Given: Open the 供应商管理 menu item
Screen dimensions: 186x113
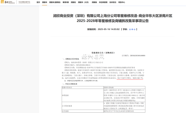Looking at the screenshot, I should 103,2.
